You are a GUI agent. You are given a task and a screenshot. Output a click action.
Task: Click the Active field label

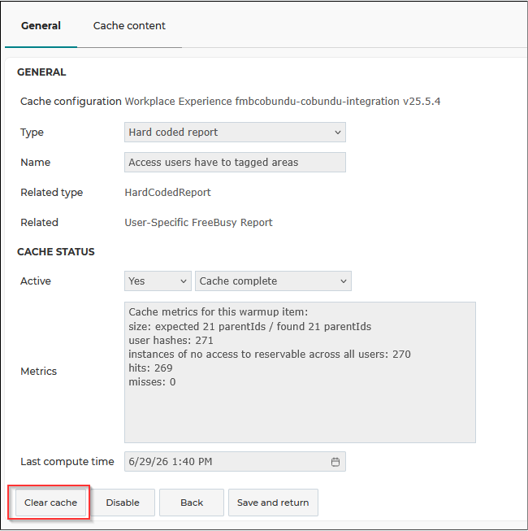[x=36, y=281]
